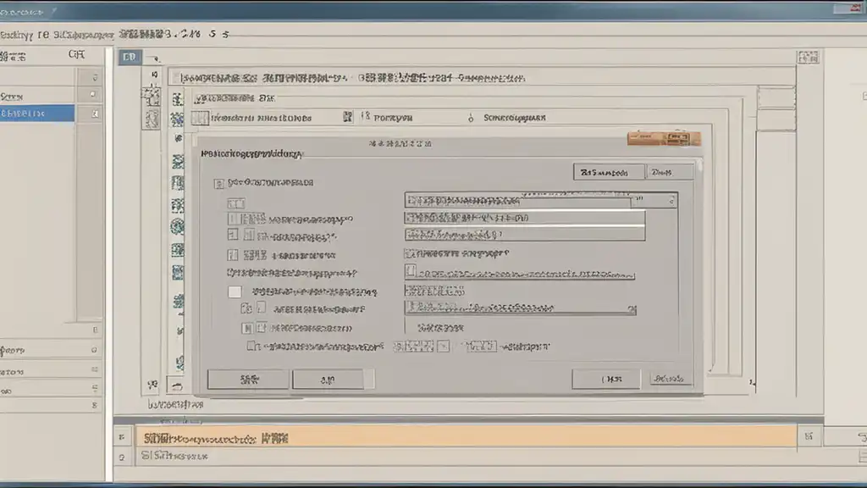This screenshot has height=488, width=867.
Task: Click the round icon in the vertical icon strip
Action: tap(177, 225)
